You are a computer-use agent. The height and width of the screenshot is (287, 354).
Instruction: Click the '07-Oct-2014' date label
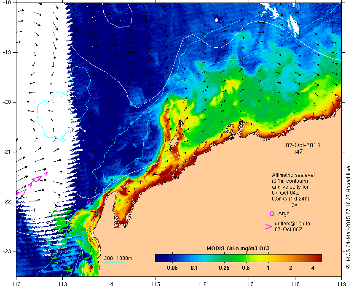pyautogui.click(x=303, y=145)
